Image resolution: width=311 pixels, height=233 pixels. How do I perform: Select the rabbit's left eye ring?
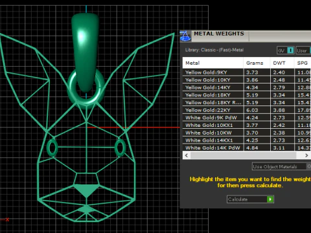pos(52,148)
